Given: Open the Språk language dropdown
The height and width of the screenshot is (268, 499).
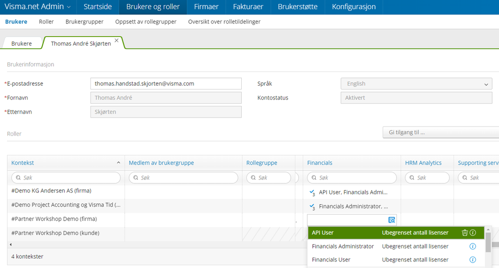Looking at the screenshot, I should point(416,84).
